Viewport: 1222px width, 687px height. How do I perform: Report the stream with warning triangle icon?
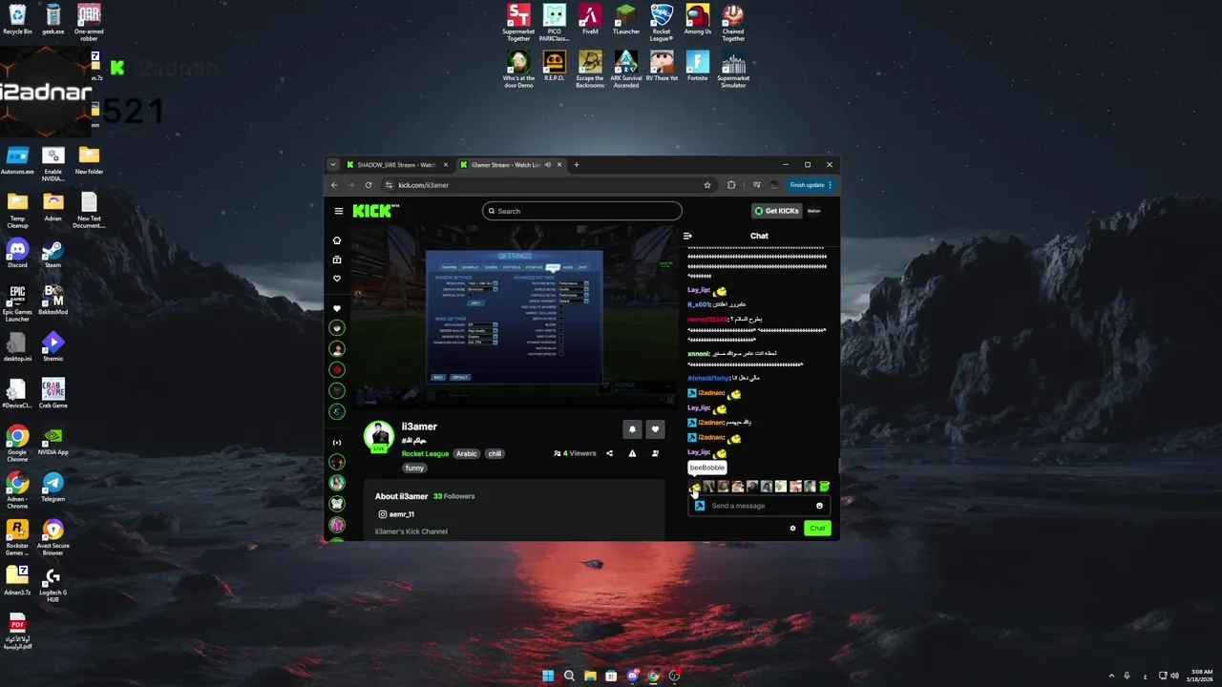coord(632,453)
